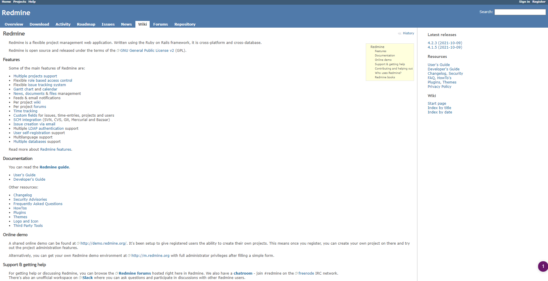Open Security Advisories link

coord(30,200)
